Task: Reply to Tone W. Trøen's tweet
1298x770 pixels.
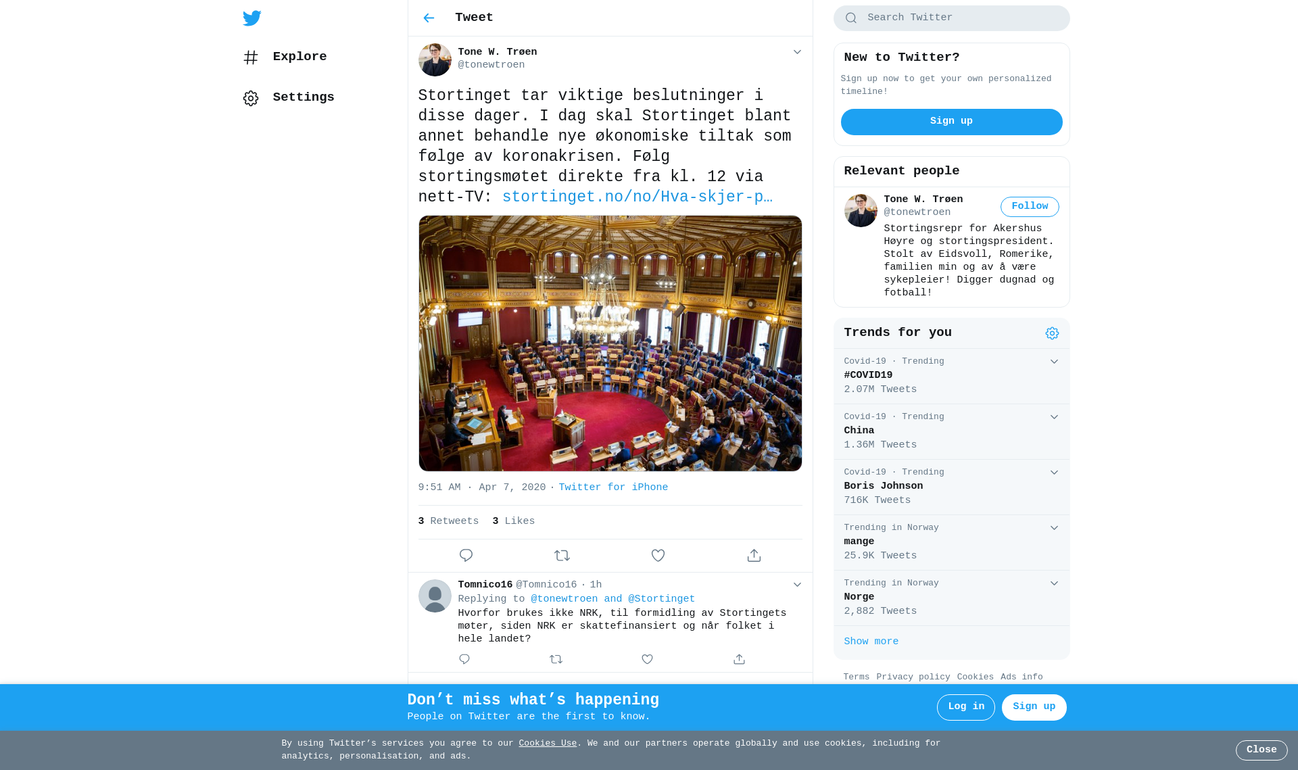Action: [x=466, y=556]
